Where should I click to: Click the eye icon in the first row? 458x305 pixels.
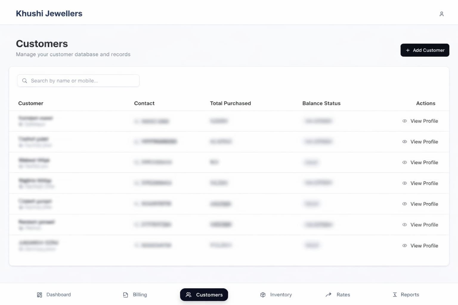pos(405,121)
